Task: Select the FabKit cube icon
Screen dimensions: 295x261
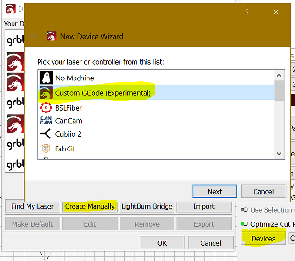Action: [x=46, y=149]
